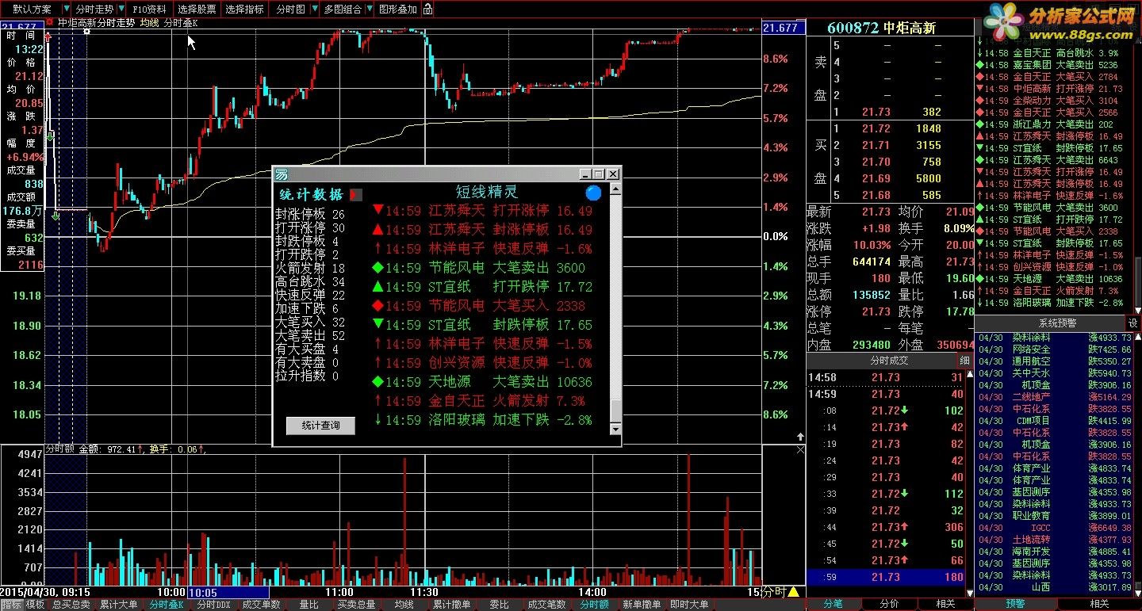Select the 指标 tab at bottom left
The width and height of the screenshot is (1142, 611).
tap(11, 605)
